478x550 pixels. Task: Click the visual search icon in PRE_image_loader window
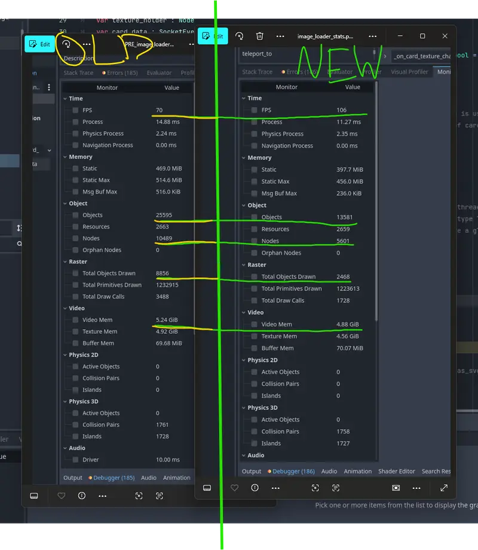tap(139, 496)
